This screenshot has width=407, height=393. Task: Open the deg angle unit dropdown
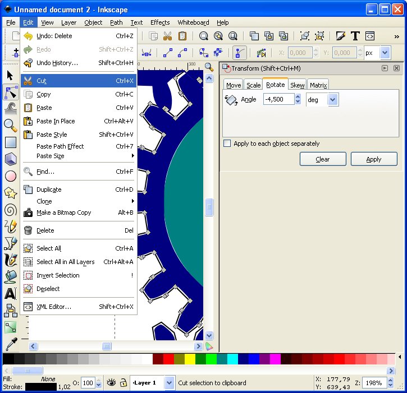point(332,99)
